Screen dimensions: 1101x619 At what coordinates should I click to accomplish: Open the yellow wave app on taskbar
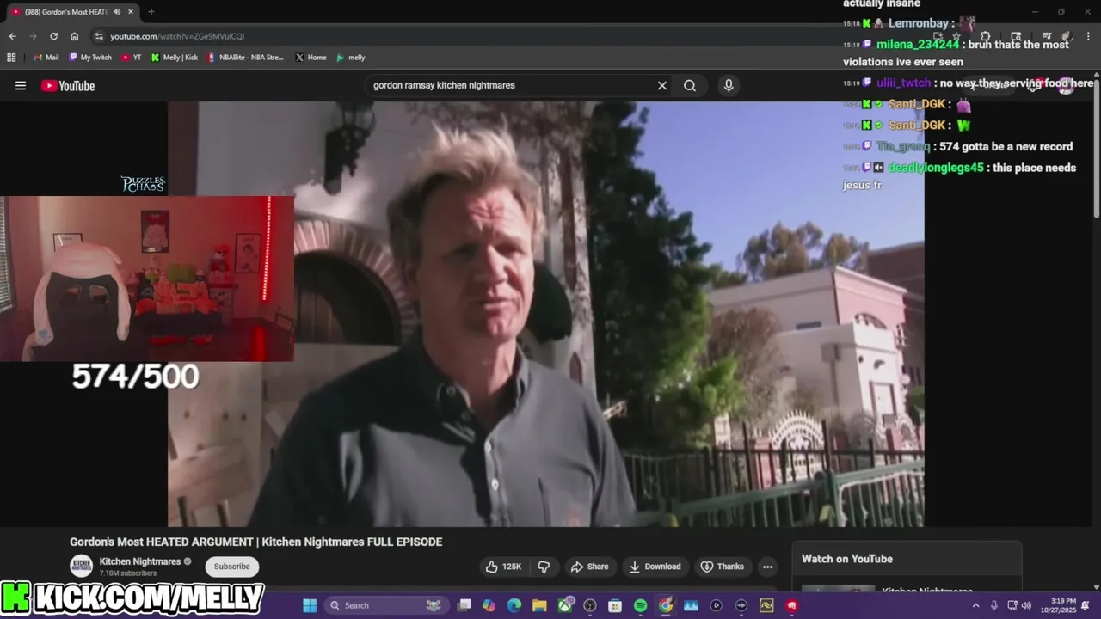click(x=766, y=605)
